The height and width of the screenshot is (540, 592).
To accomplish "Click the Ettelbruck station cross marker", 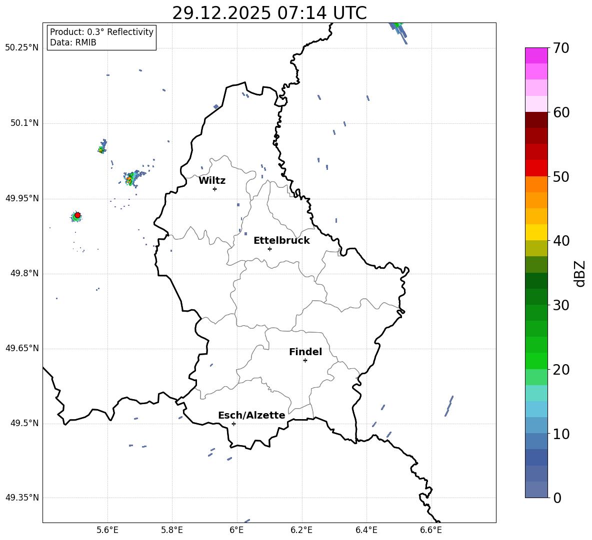I will pyautogui.click(x=269, y=249).
